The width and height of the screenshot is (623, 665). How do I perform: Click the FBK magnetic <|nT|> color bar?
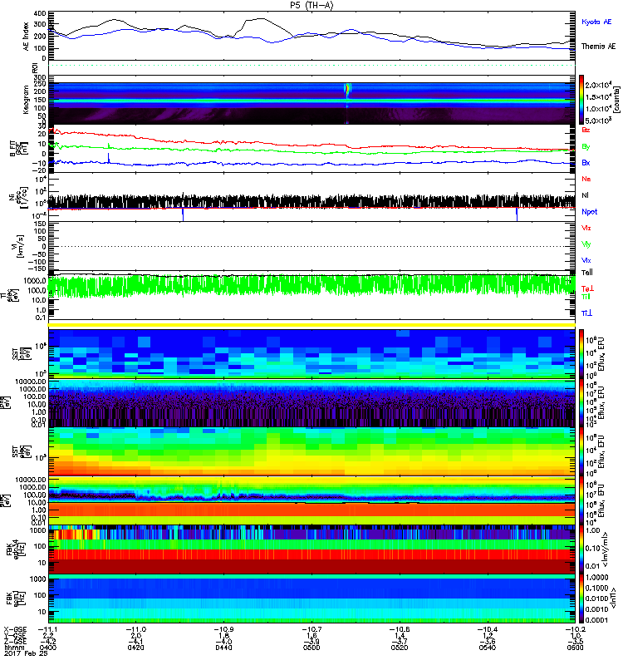[x=581, y=598]
